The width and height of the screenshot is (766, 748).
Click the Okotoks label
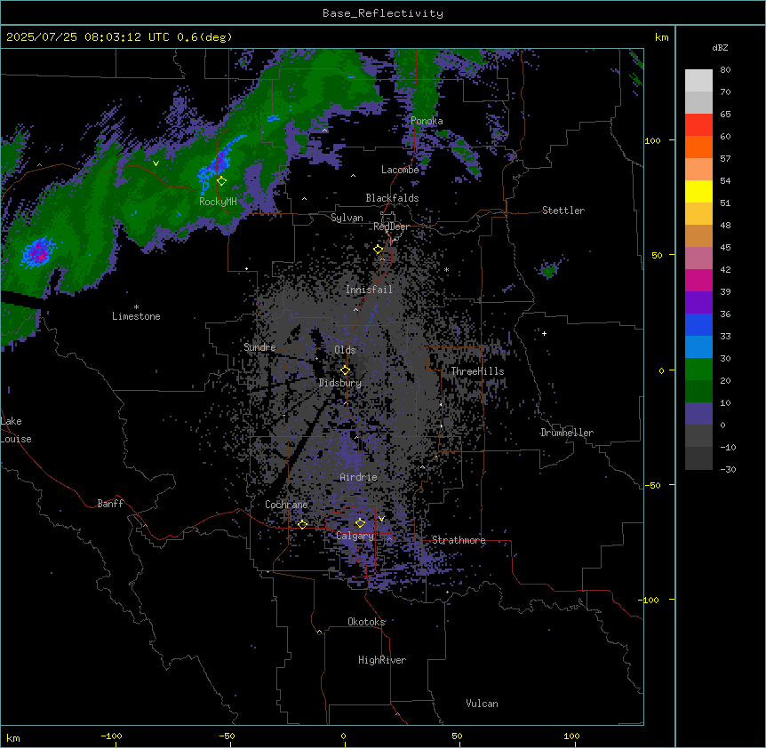(x=366, y=622)
